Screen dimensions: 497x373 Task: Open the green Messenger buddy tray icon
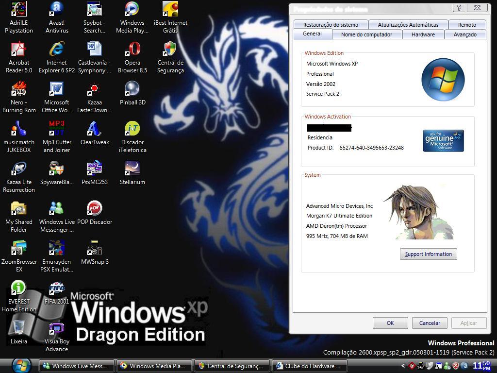coord(447,366)
